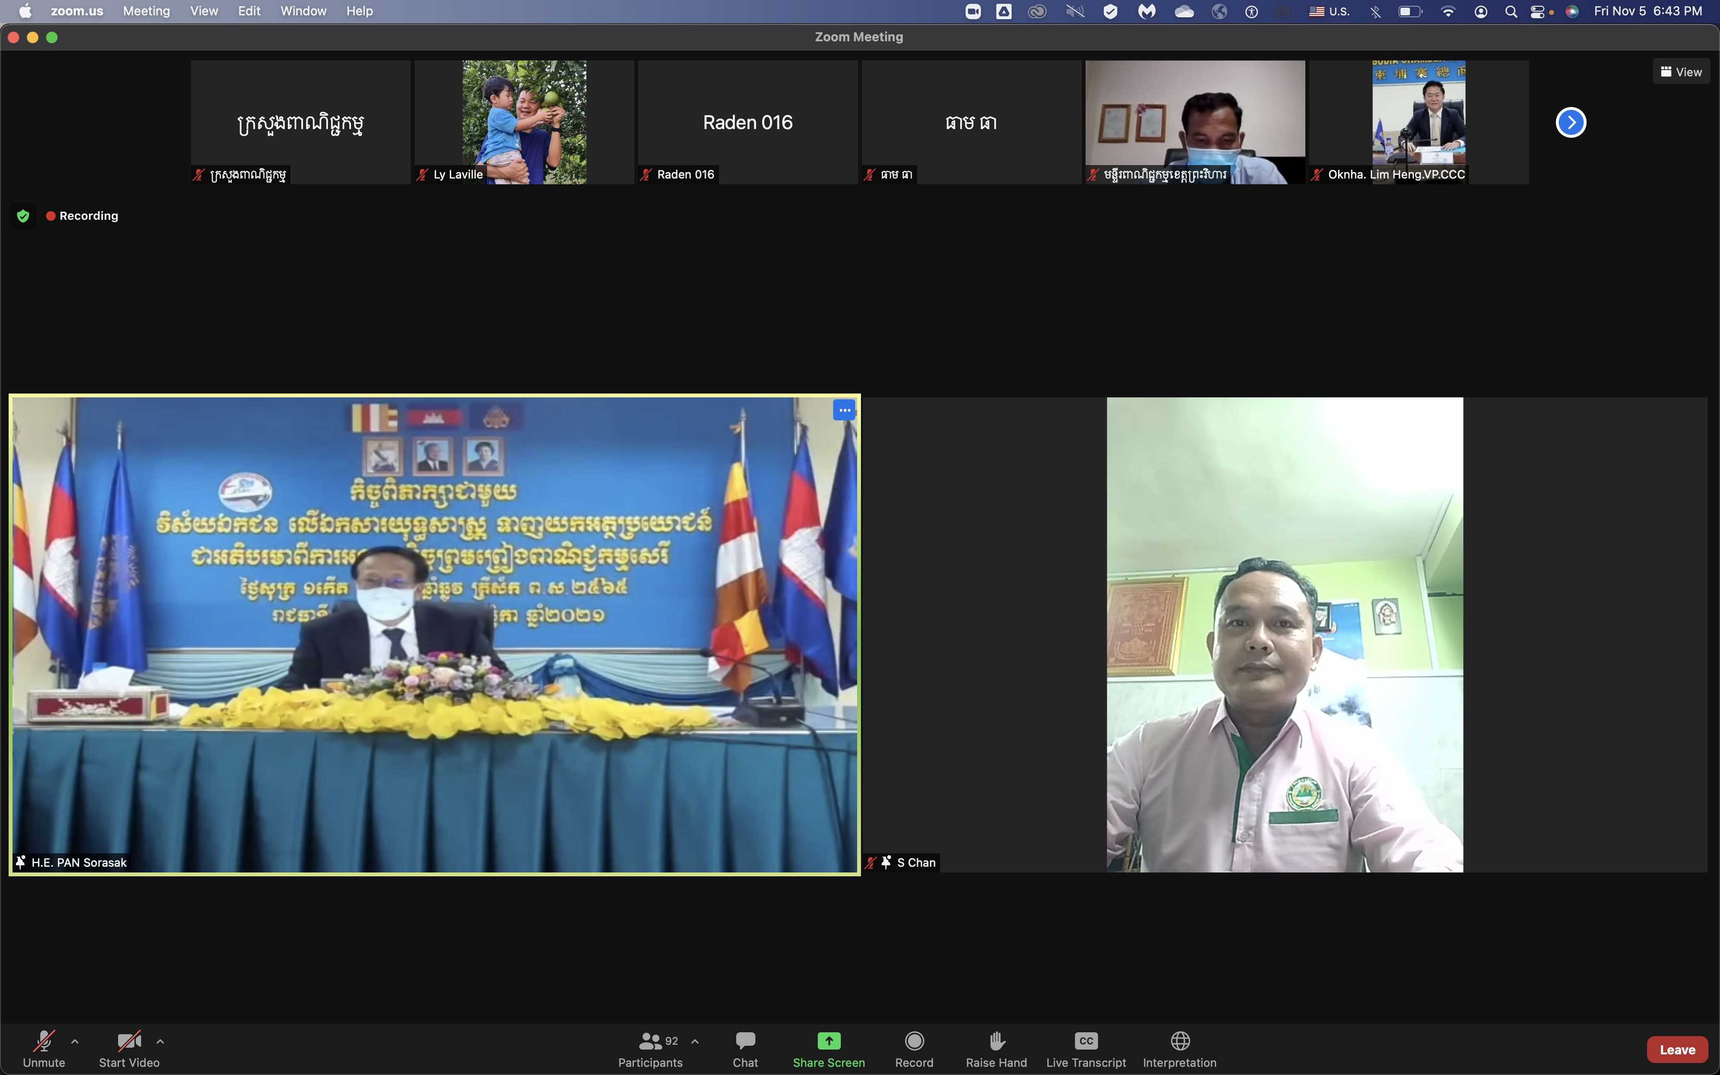Click the Bluetooth status icon
The image size is (1720, 1075).
[x=1376, y=12]
